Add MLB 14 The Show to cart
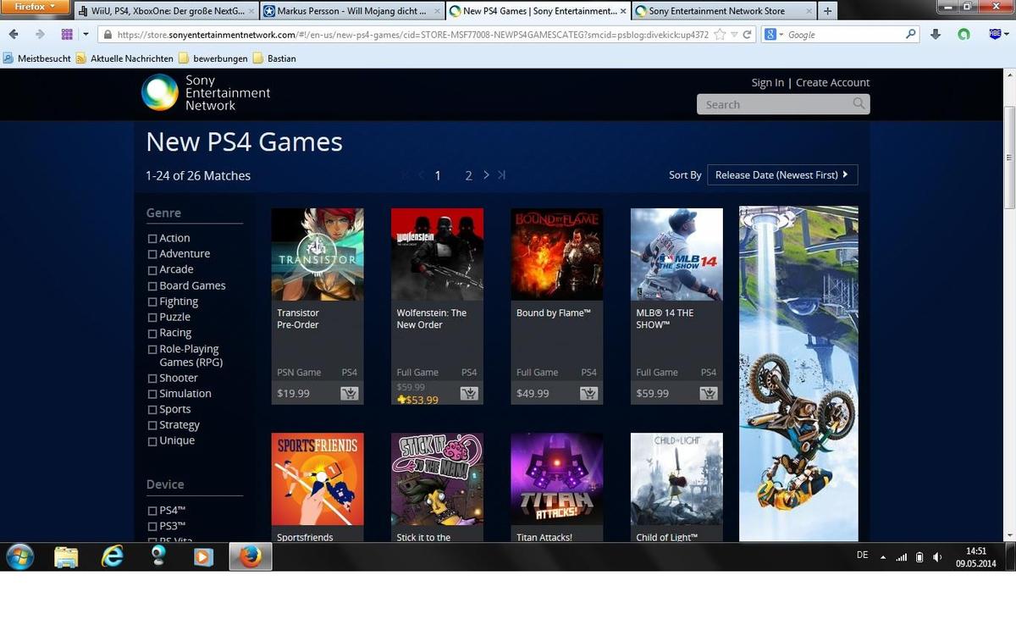Screen dimensions: 1016x636 click(x=709, y=394)
